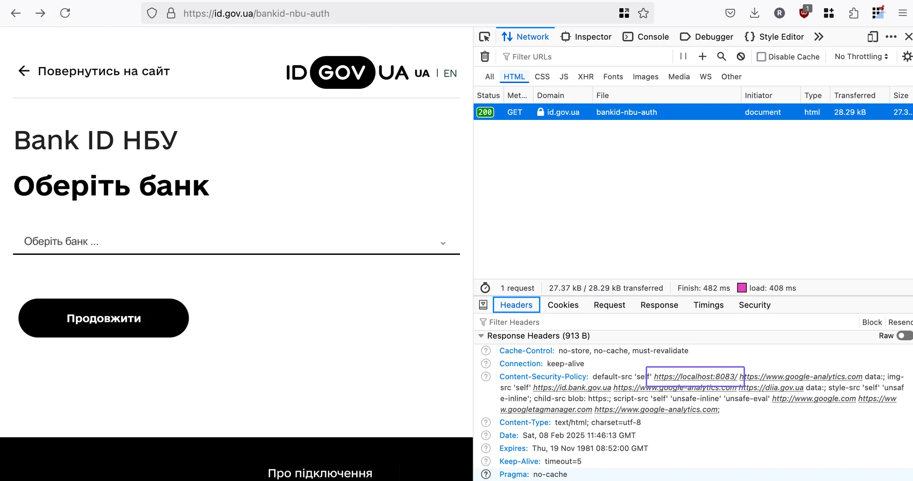Image resolution: width=913 pixels, height=481 pixels.
Task: Reload the page using the refresh icon
Action: (x=65, y=13)
